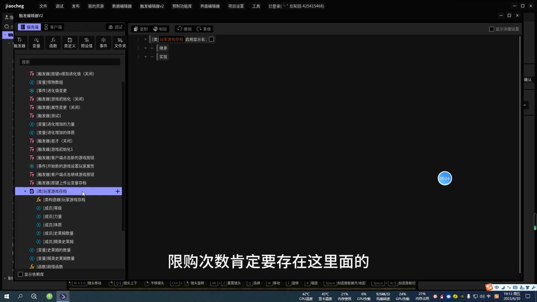This screenshot has height=302, width=537.
Task: Select the 预设值 (preset value) icon
Action: click(x=87, y=42)
